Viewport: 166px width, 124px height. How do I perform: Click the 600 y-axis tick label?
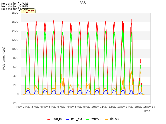[x=16, y=67]
